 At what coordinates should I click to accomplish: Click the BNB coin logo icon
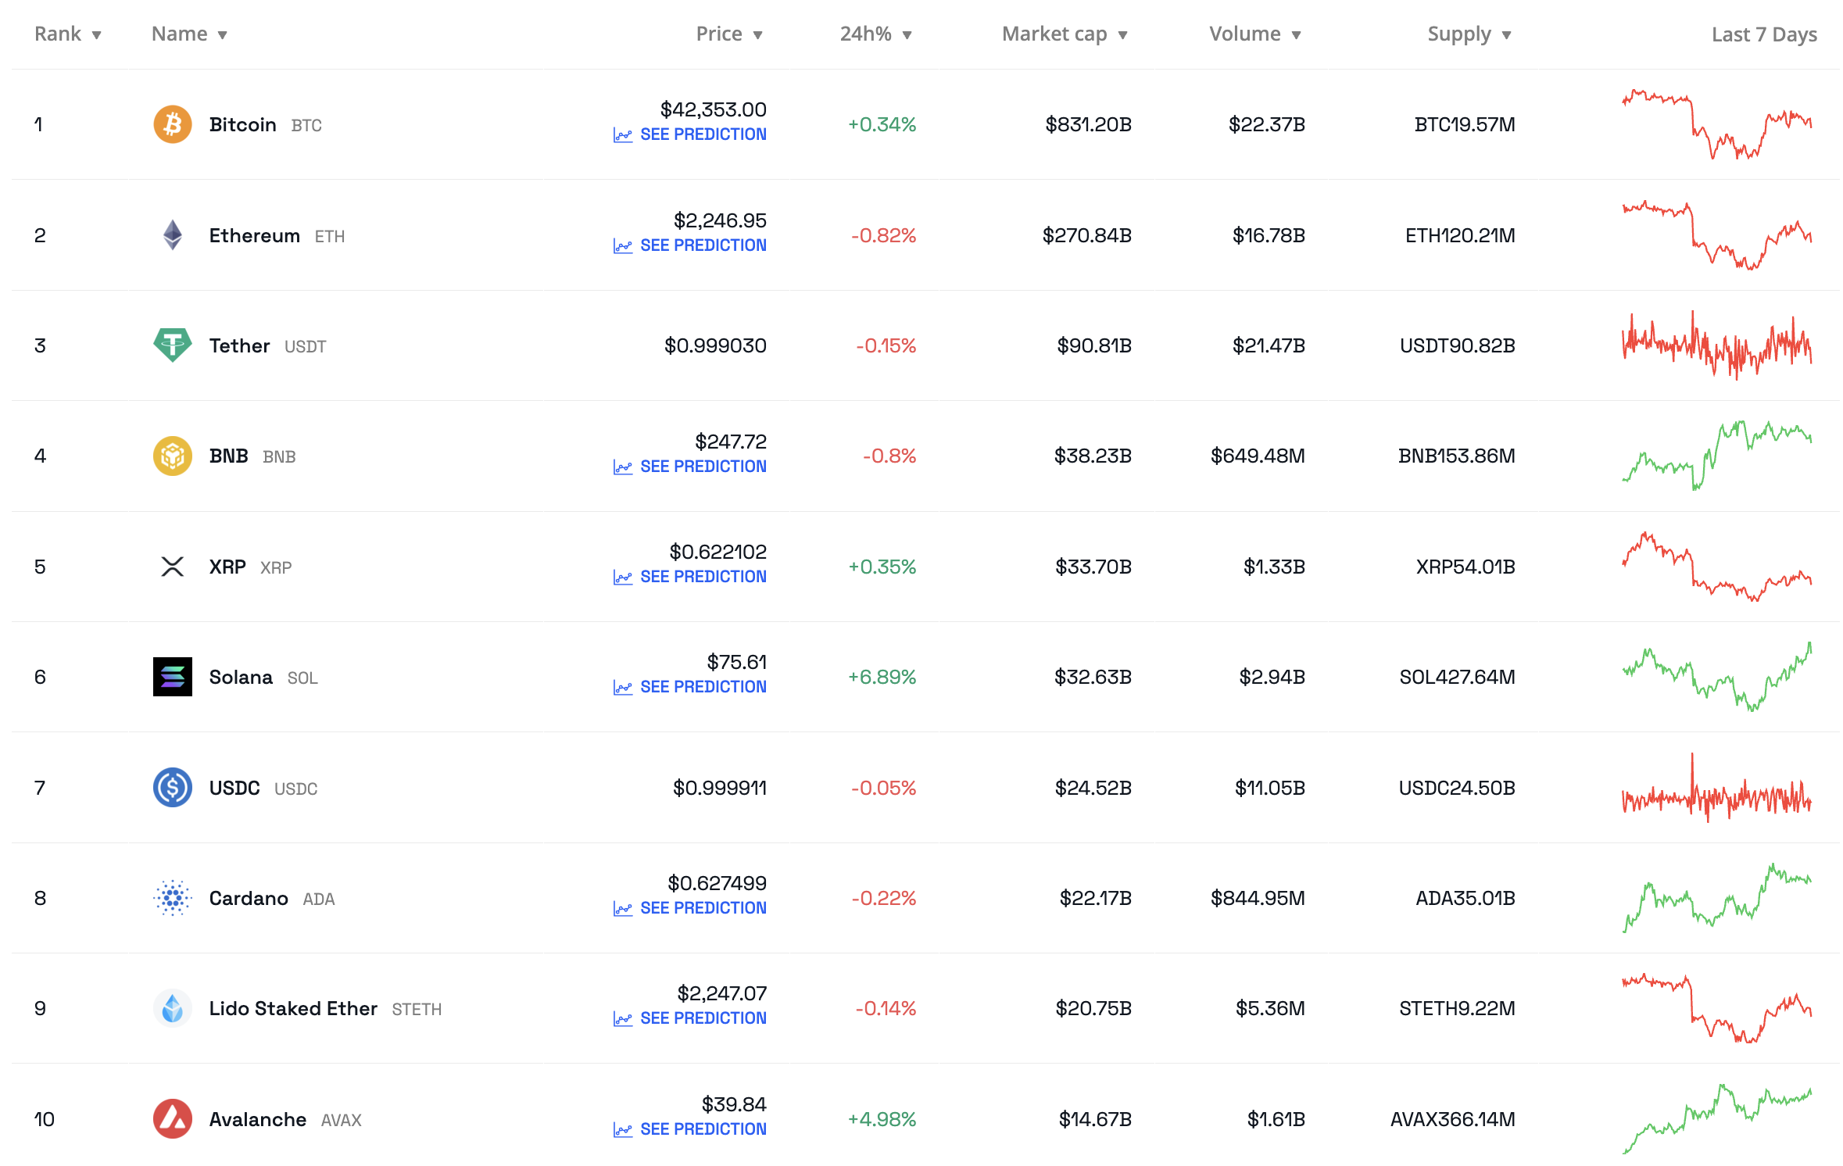point(172,456)
